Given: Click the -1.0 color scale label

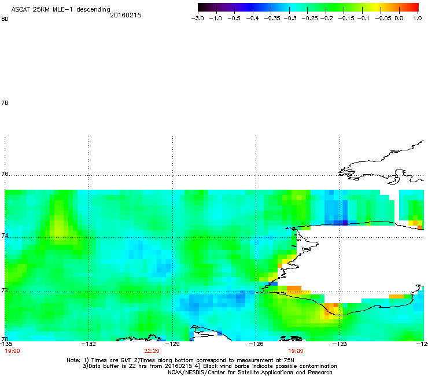Looking at the screenshot, I should click(x=215, y=19).
